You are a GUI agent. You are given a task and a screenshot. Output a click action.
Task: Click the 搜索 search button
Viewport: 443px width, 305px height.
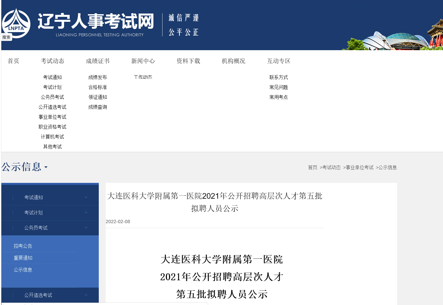(x=7, y=37)
